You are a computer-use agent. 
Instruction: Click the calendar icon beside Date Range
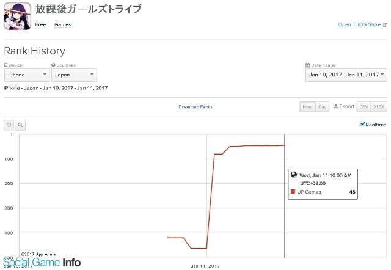pyautogui.click(x=307, y=65)
